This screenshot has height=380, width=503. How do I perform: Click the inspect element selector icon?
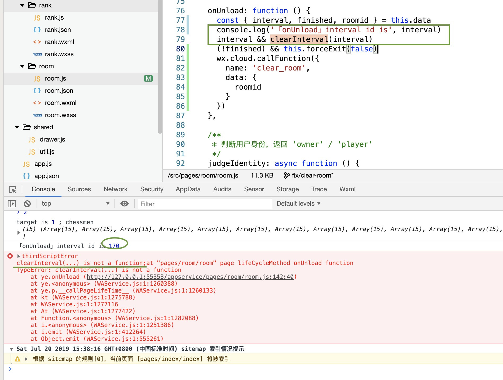click(12, 189)
